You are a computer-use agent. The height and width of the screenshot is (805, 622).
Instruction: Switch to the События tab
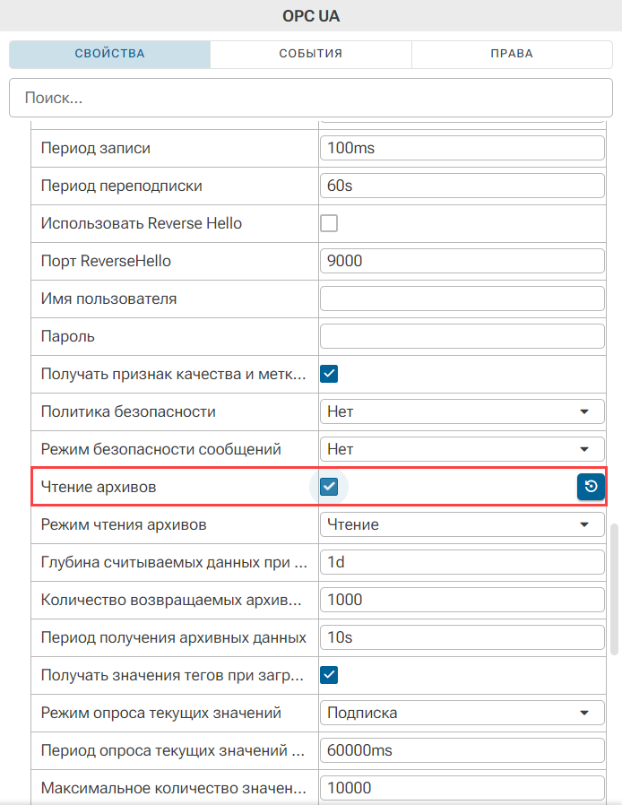tap(310, 54)
